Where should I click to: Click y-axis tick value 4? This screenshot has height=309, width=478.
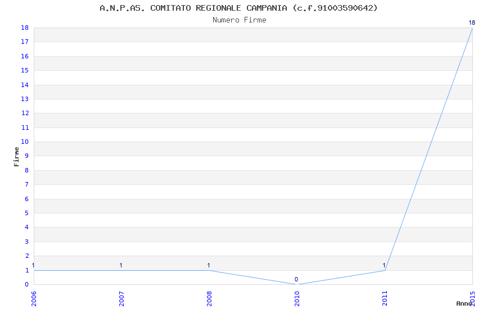[27, 228]
